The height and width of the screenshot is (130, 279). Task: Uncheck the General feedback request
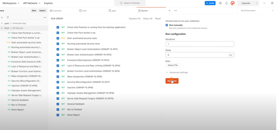tap(58, 104)
